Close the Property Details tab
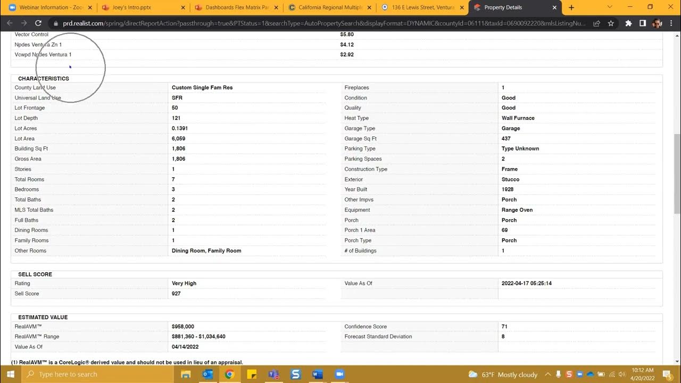 (555, 7)
